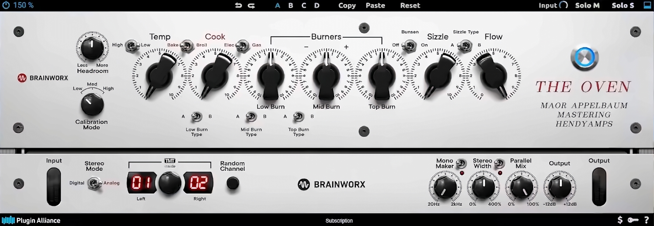Click the Cook knob

215,76
